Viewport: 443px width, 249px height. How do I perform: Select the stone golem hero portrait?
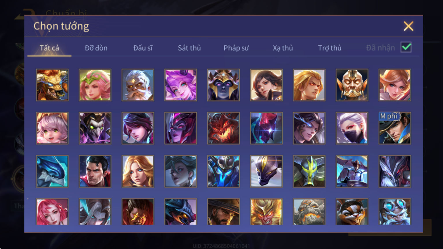[309, 212]
